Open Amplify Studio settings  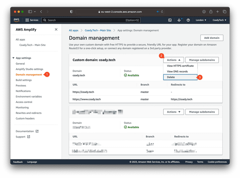(29, 69)
